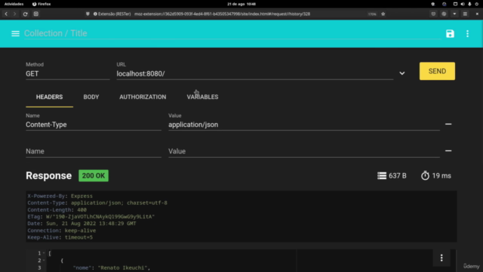Focus the Firefox address bar URL
Image resolution: width=483 pixels, height=272 pixels.
[x=222, y=14]
